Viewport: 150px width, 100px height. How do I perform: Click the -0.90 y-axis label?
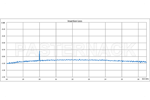pyautogui.click(x=3, y=56)
